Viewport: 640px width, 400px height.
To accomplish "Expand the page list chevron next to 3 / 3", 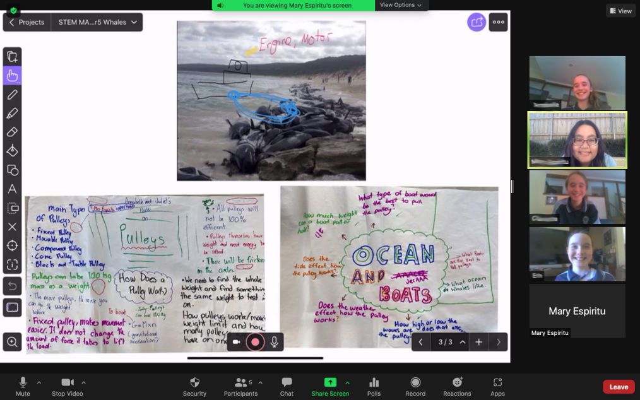I will 463,342.
